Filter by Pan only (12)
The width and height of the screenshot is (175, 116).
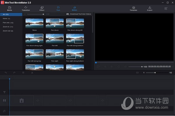point(8,23)
